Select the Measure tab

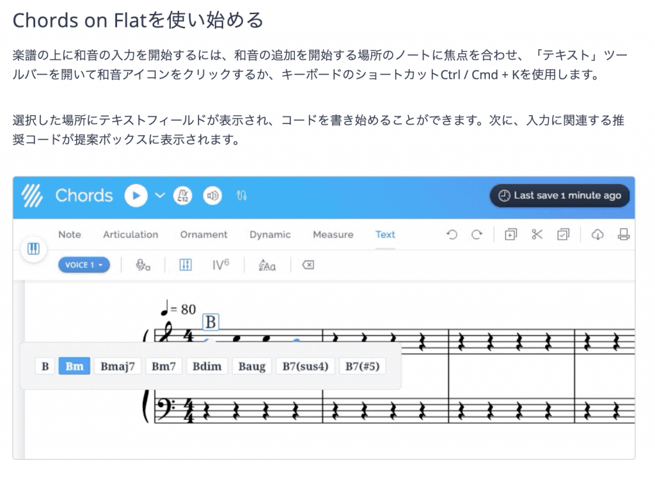pos(333,234)
